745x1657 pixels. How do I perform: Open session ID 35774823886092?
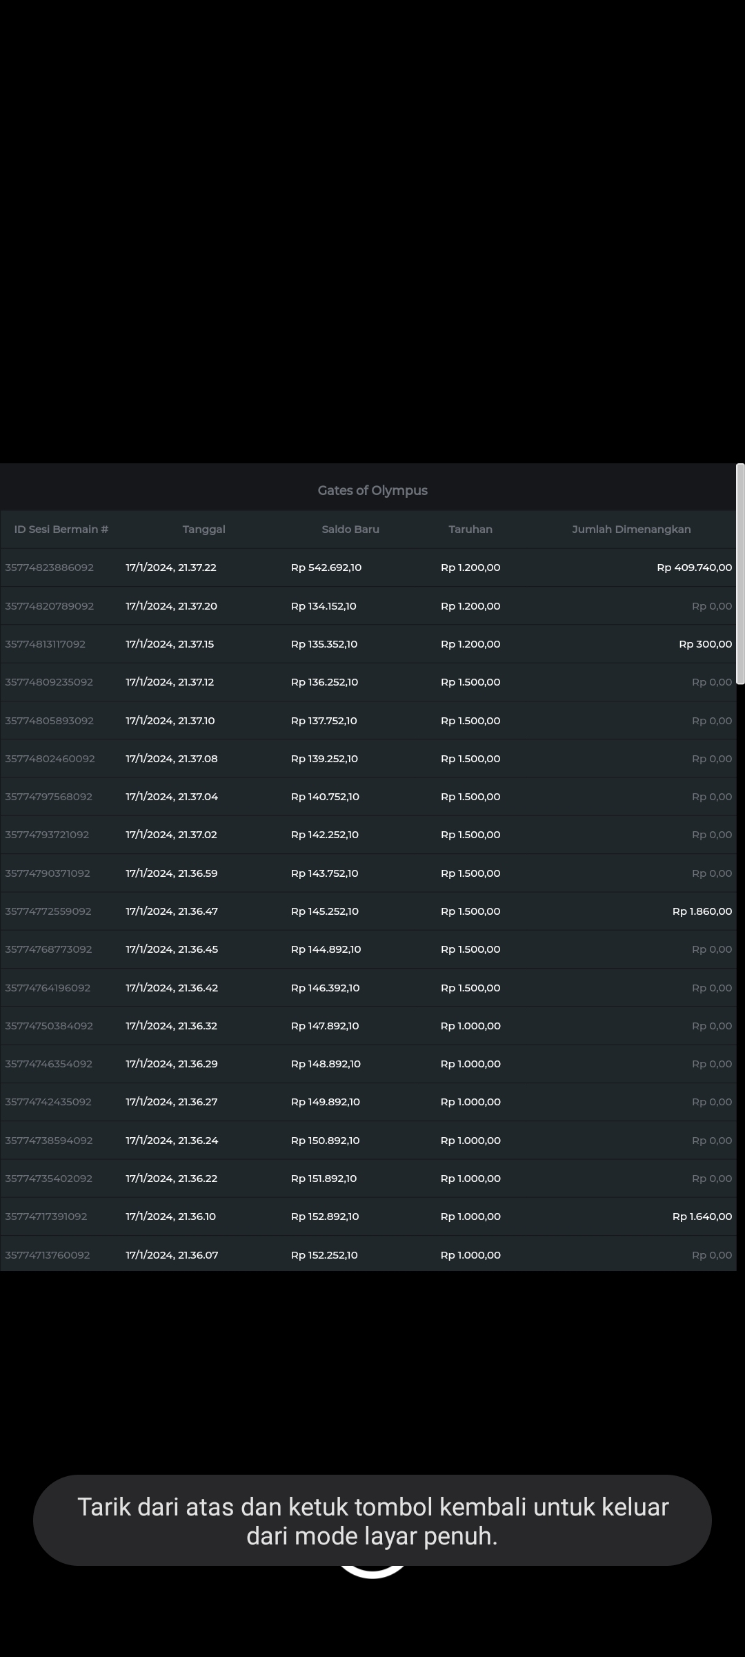pos(50,568)
